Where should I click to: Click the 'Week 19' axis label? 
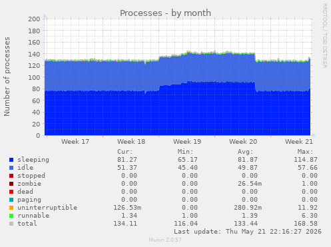pos(187,142)
